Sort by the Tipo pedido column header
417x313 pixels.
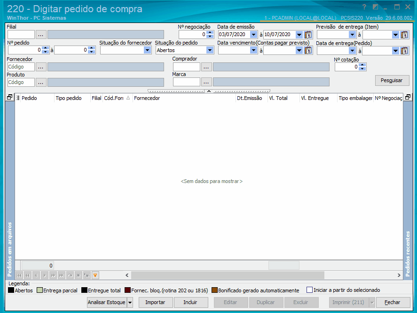72,98
